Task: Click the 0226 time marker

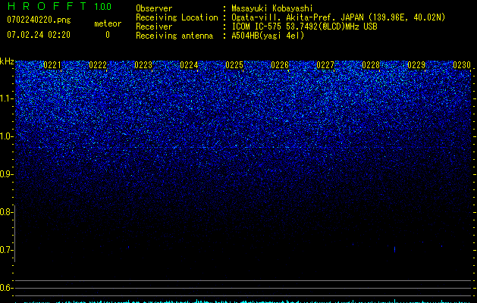Action: click(280, 65)
